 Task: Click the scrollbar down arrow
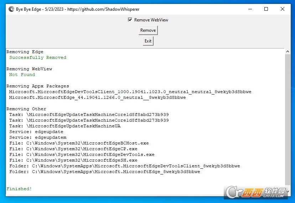(x=288, y=191)
